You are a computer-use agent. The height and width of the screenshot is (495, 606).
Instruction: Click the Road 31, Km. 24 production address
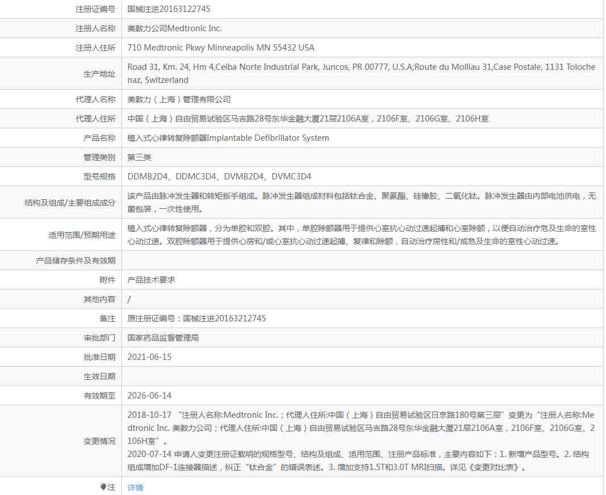point(361,73)
